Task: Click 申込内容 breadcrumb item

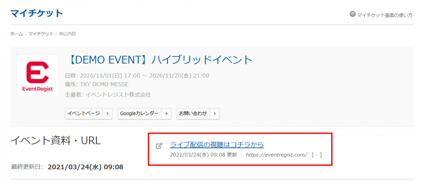Action: pos(68,34)
